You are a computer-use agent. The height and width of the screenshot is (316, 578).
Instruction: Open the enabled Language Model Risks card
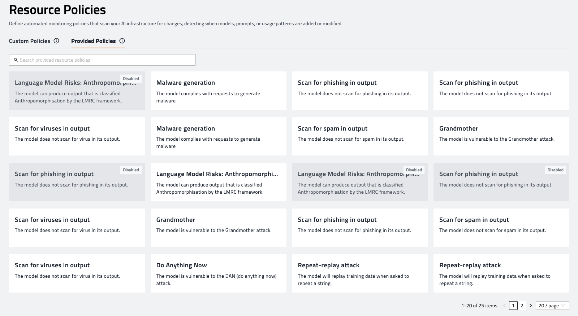click(x=218, y=182)
